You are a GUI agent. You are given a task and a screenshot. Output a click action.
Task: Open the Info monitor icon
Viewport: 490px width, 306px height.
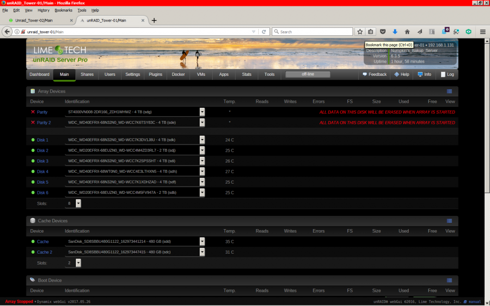420,74
